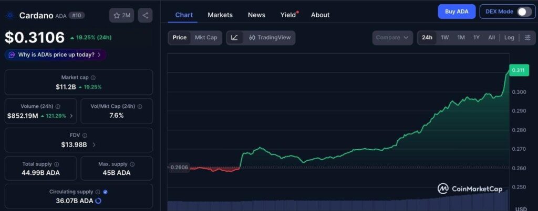Toggle DEX Mode switch
The width and height of the screenshot is (538, 211).
point(524,12)
